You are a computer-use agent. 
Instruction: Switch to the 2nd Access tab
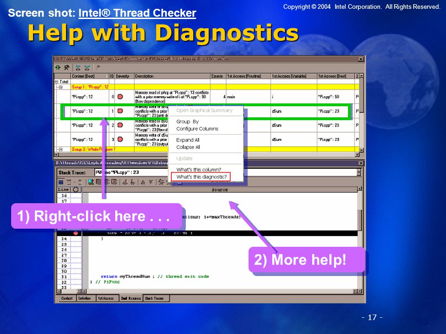tap(131, 298)
